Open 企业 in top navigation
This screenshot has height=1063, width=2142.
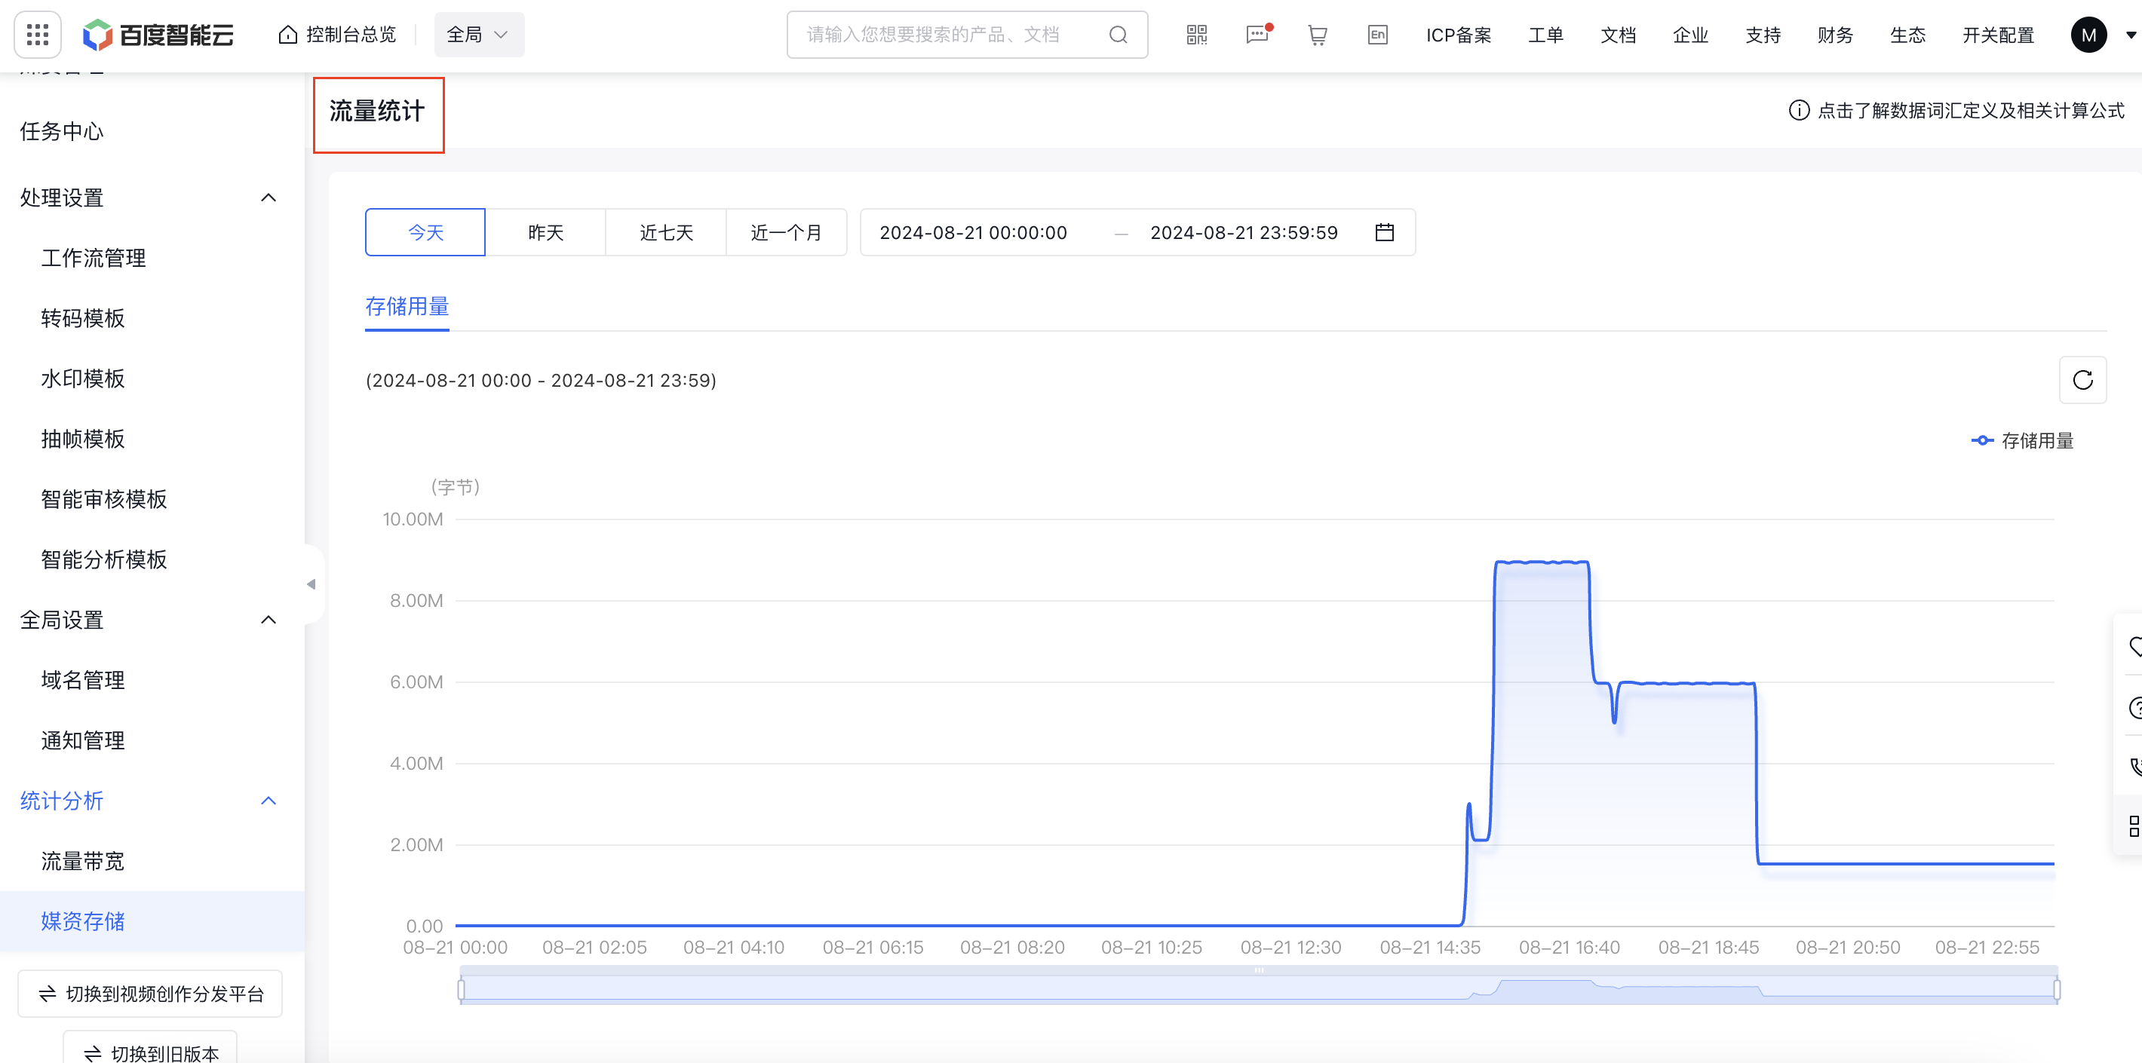pos(1690,35)
